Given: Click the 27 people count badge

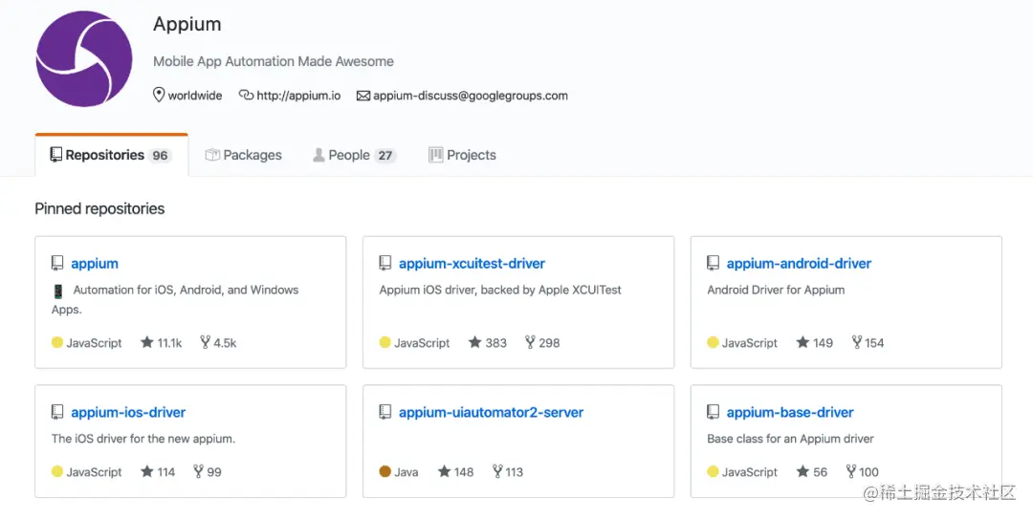Looking at the screenshot, I should click(x=385, y=156).
